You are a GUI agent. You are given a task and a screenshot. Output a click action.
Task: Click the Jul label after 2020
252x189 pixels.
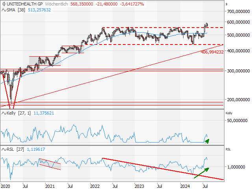coord(25,186)
